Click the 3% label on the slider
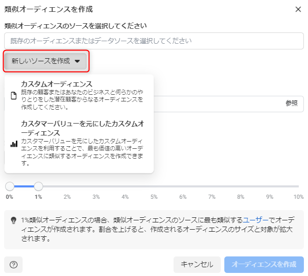The width and height of the screenshot is (308, 276). [x=96, y=197]
